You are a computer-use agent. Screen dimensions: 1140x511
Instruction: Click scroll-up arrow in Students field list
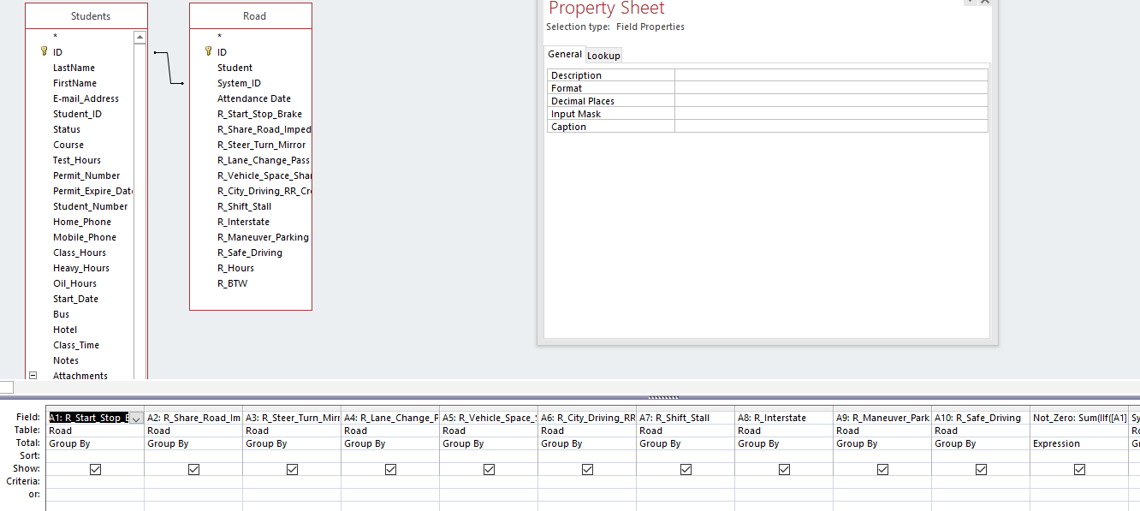pos(140,38)
